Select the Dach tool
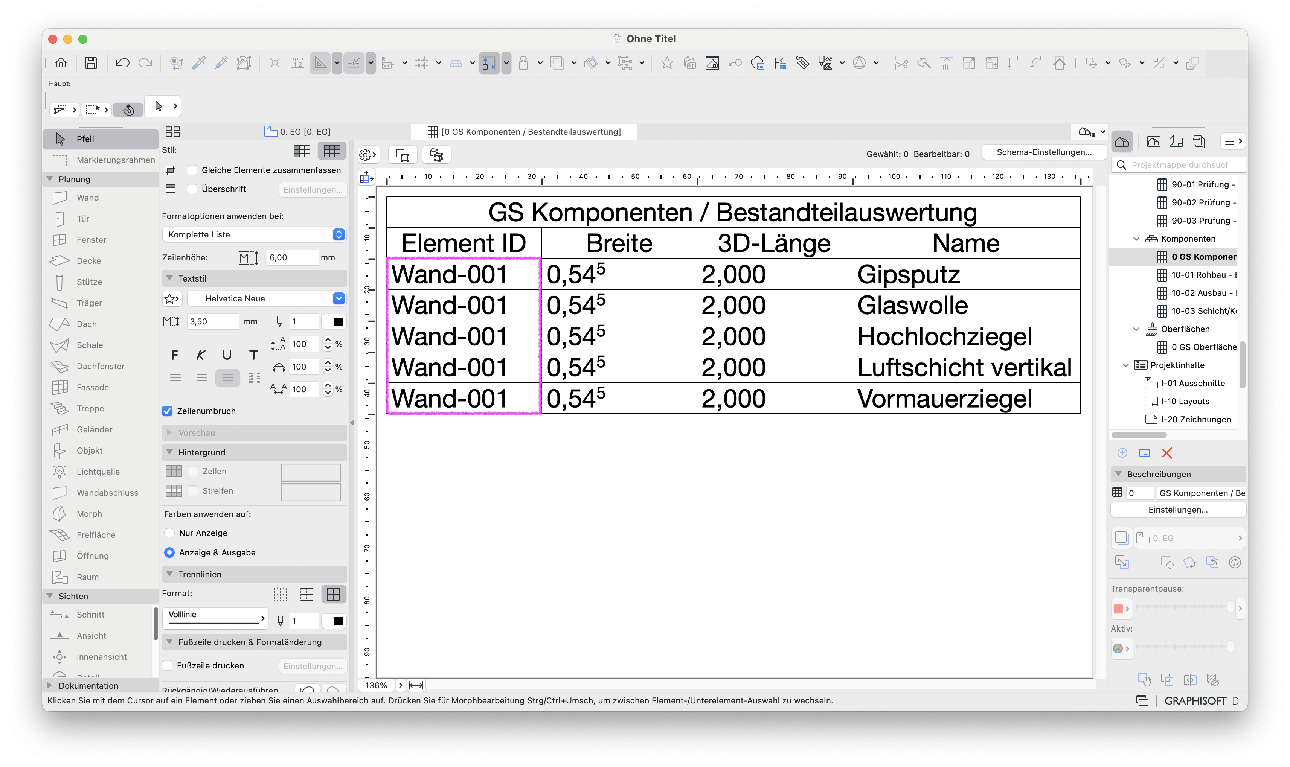 [101, 324]
